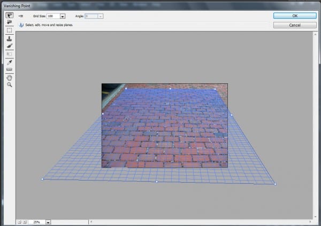Image resolution: width=321 pixels, height=226 pixels.
Task: Select the Edit Plane tool
Action: click(9, 15)
